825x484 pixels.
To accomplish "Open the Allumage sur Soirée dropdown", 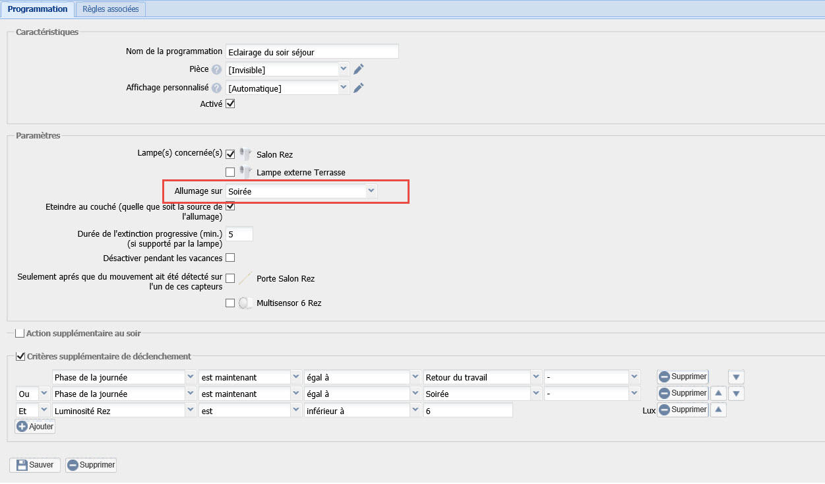I will [x=302, y=191].
